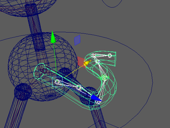The image size is (170, 128).
Task: Select the highlighted green joint on the curved chain
Action: (x=105, y=78)
